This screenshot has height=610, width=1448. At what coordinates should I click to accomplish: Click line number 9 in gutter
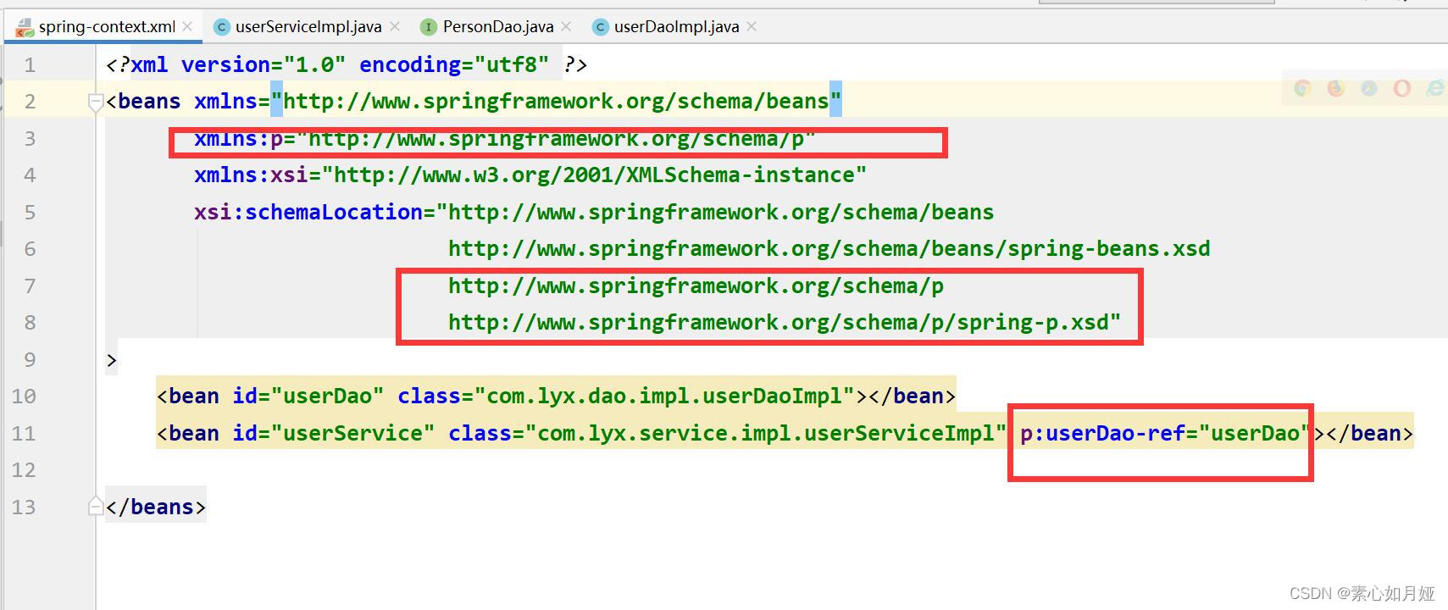click(x=30, y=360)
